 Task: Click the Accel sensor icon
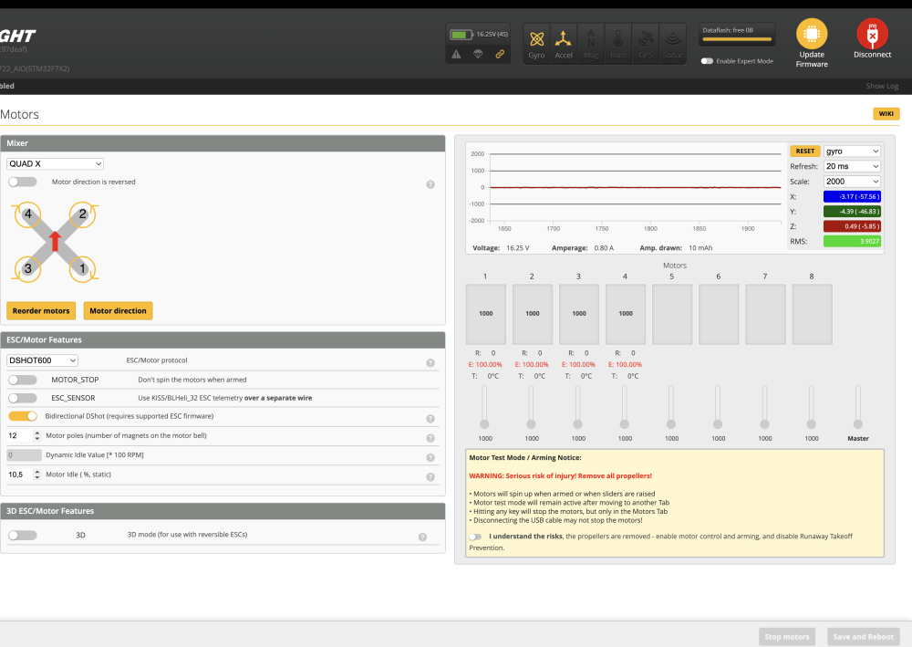564,39
